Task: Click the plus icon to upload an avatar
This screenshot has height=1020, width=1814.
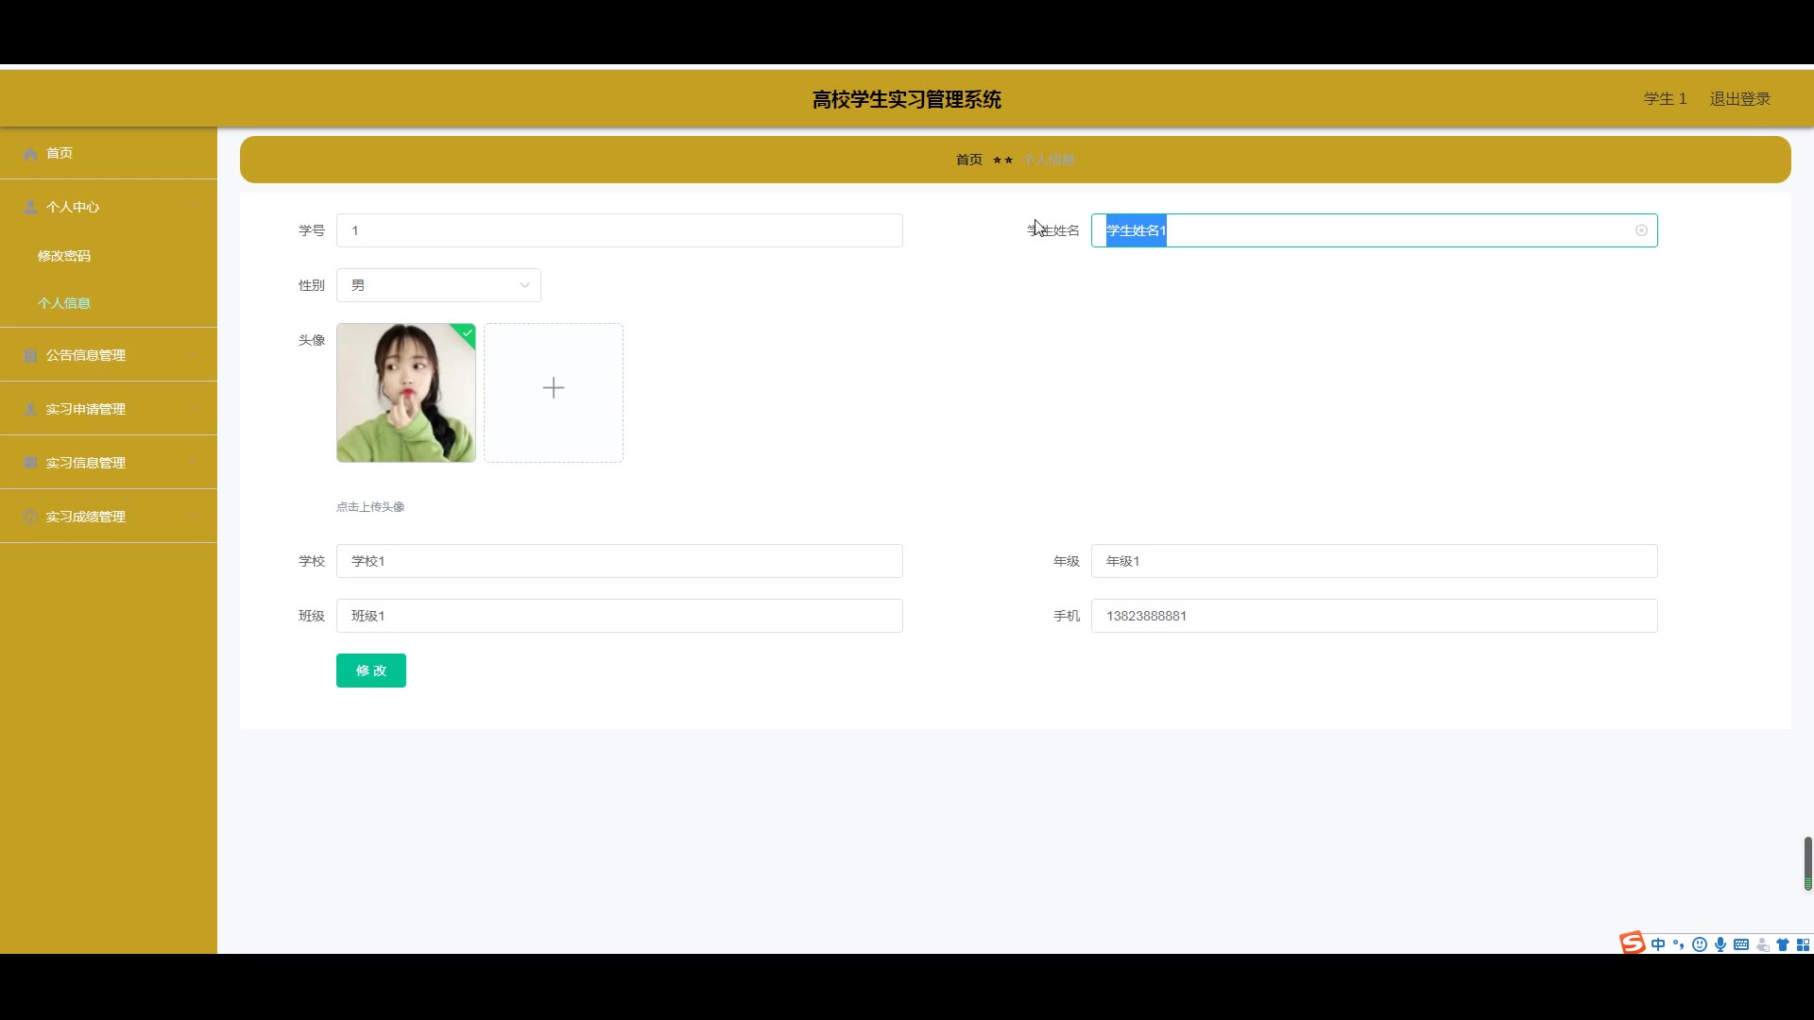Action: pyautogui.click(x=554, y=388)
